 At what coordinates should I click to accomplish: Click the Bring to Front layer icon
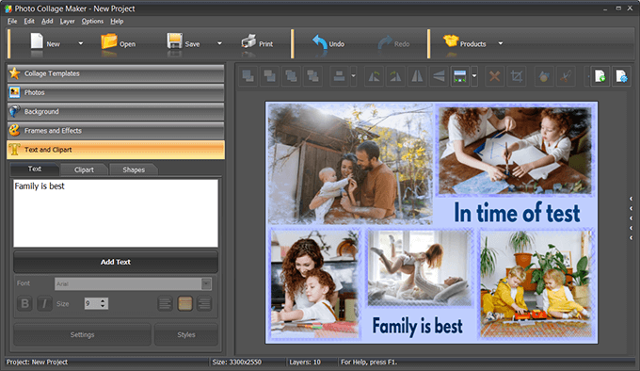click(x=248, y=76)
